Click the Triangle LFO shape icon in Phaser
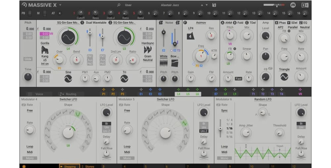331x168 pixels. 284,77
